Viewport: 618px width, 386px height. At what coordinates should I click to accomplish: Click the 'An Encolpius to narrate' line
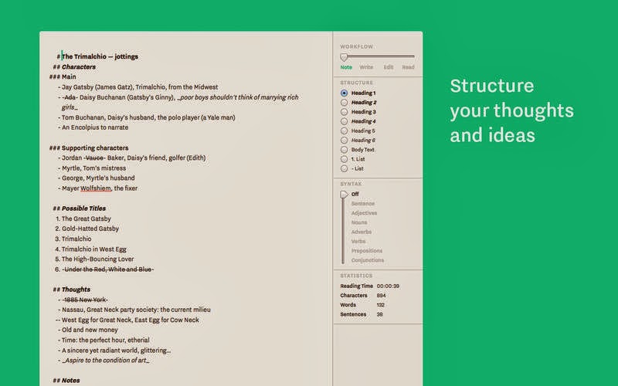pos(93,127)
